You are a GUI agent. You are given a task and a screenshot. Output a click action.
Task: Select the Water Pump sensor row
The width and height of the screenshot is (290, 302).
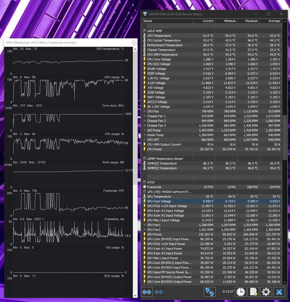point(211,135)
